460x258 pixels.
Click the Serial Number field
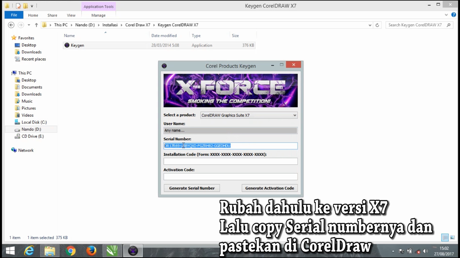click(230, 146)
